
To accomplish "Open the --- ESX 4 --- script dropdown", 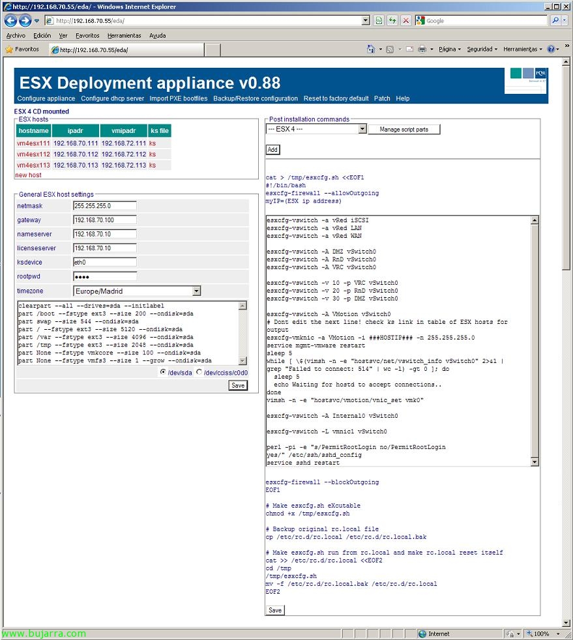I will tap(316, 129).
